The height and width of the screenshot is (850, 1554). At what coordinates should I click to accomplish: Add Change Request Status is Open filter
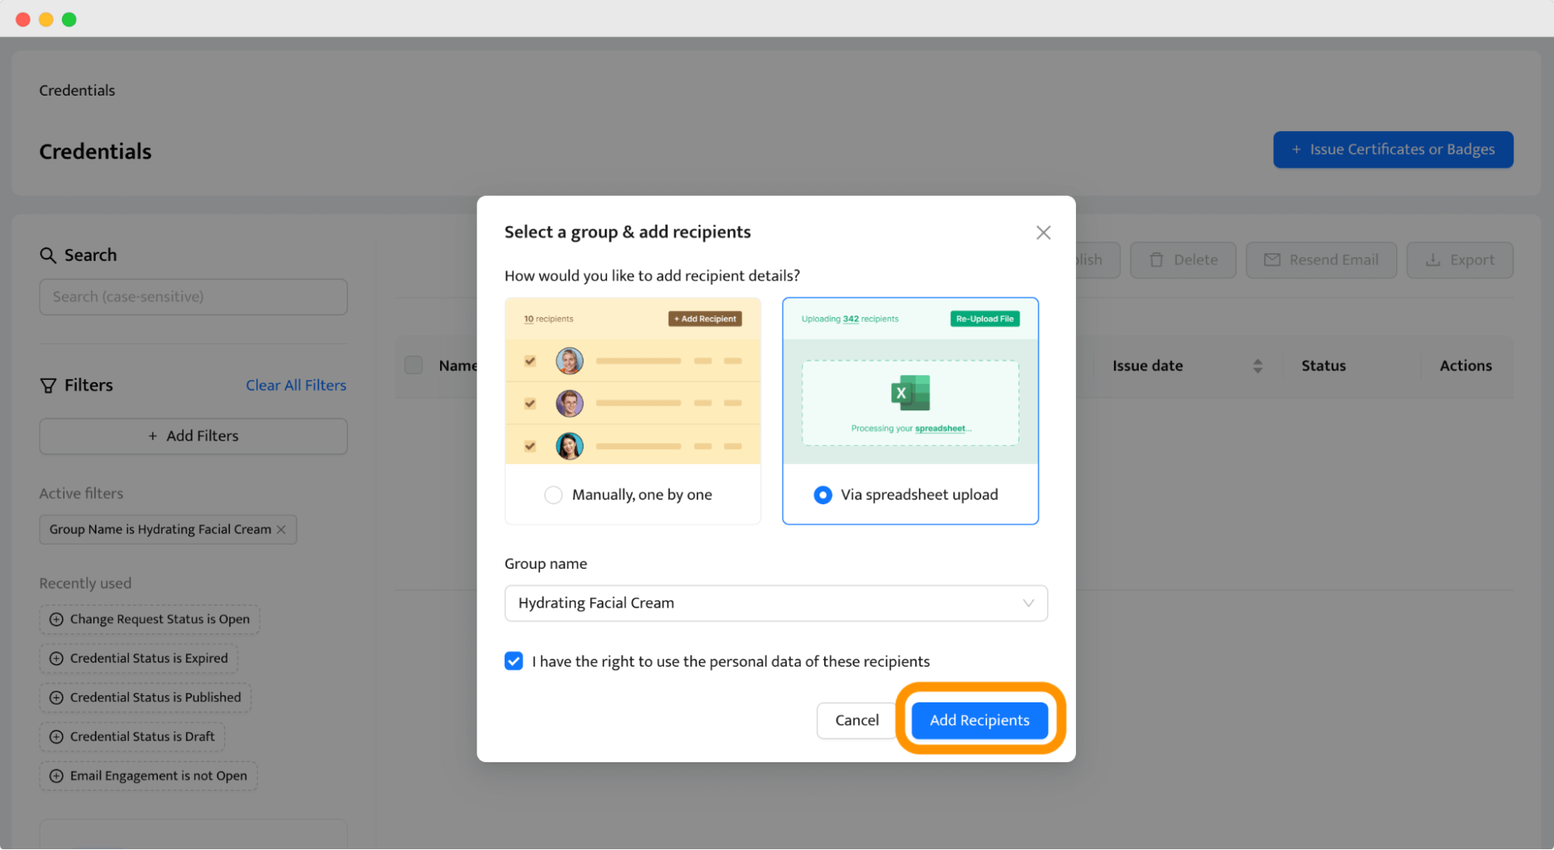149,619
